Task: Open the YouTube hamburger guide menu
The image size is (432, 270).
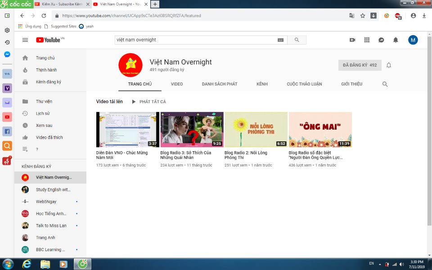Action: 25,40
